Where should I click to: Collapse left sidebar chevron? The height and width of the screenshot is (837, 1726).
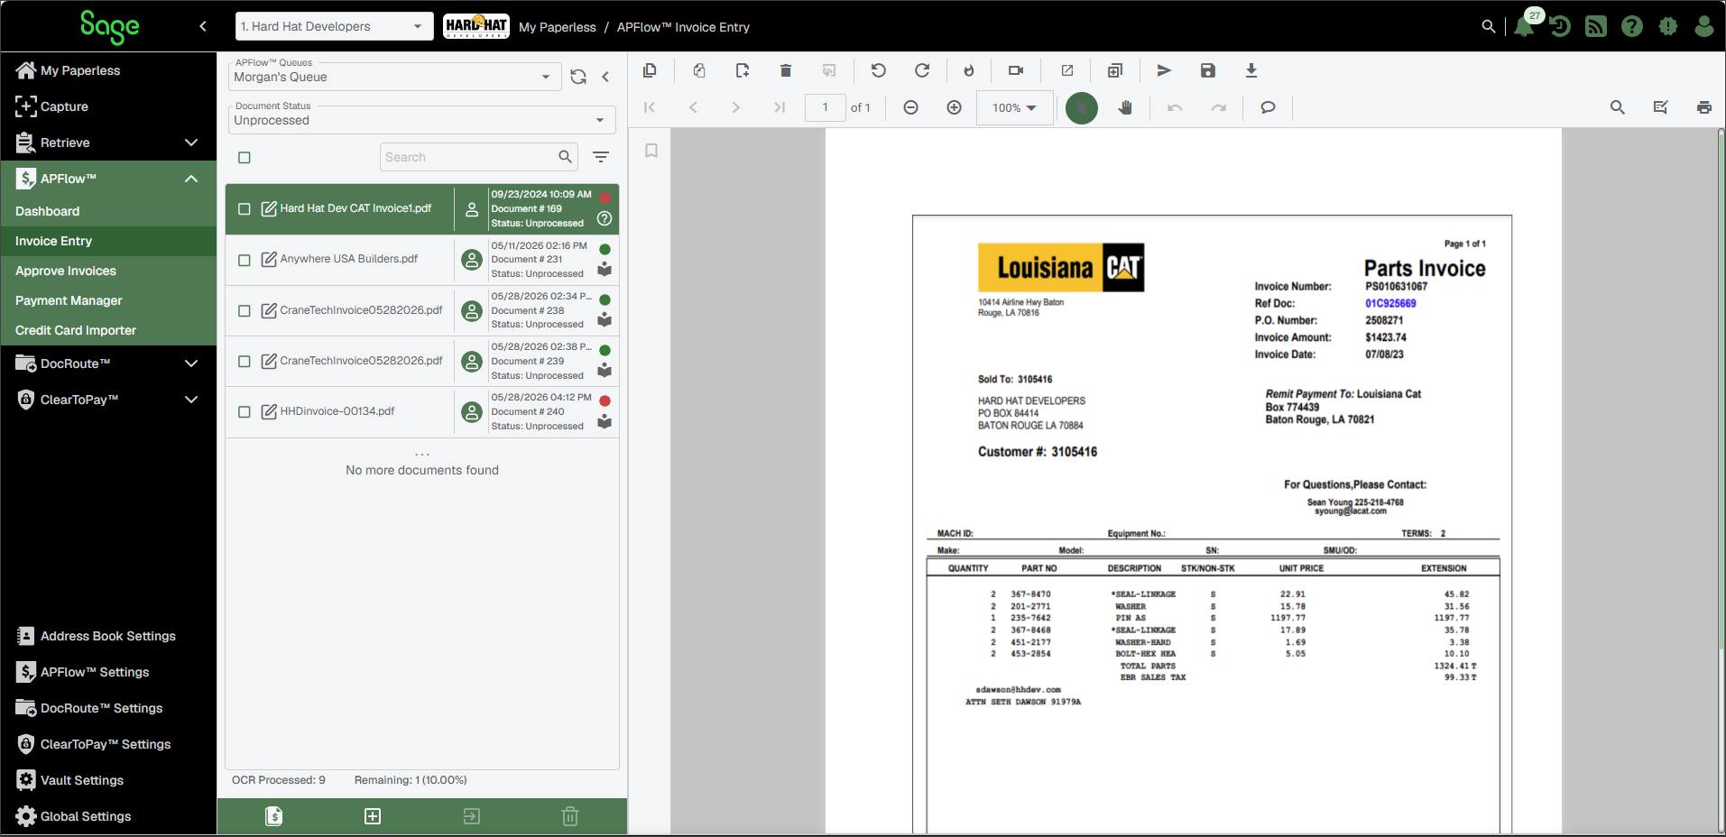coord(203,26)
